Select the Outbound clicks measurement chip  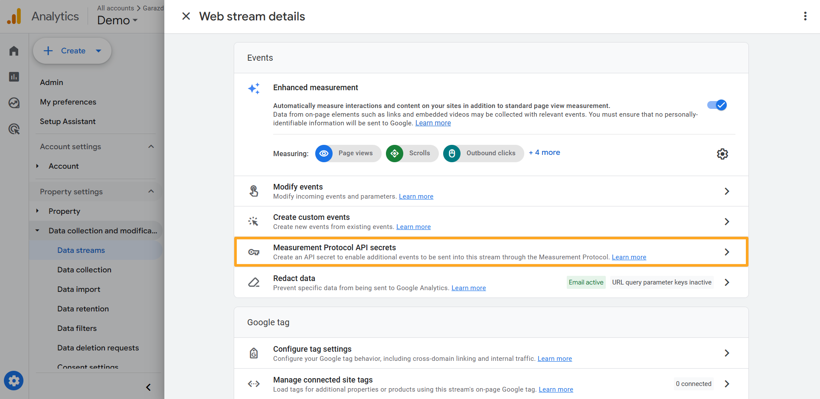point(483,153)
